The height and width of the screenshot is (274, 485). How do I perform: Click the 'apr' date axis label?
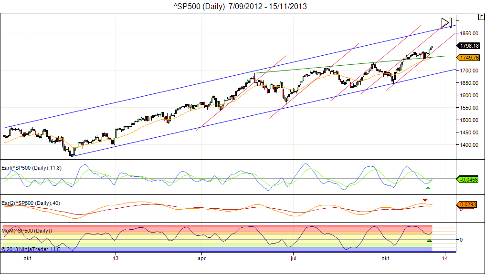point(202,258)
